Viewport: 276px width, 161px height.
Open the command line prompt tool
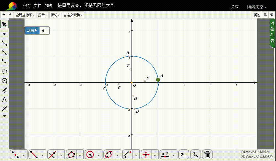tap(184, 154)
